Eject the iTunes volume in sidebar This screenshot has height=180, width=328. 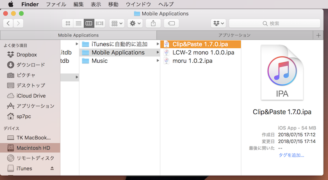pos(52,169)
